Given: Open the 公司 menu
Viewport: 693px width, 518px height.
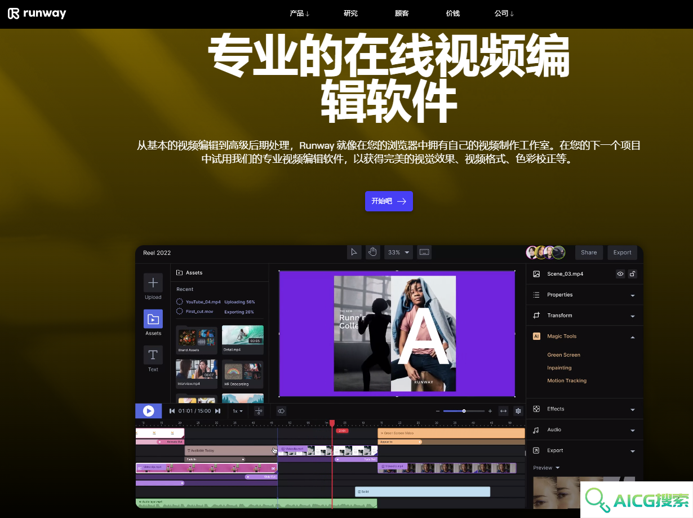Looking at the screenshot, I should pyautogui.click(x=504, y=14).
